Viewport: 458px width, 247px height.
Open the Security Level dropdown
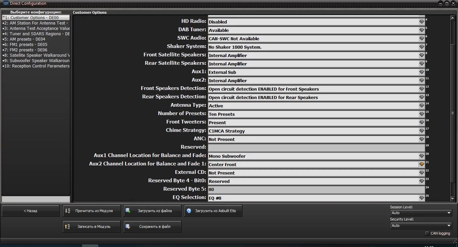click(x=421, y=226)
